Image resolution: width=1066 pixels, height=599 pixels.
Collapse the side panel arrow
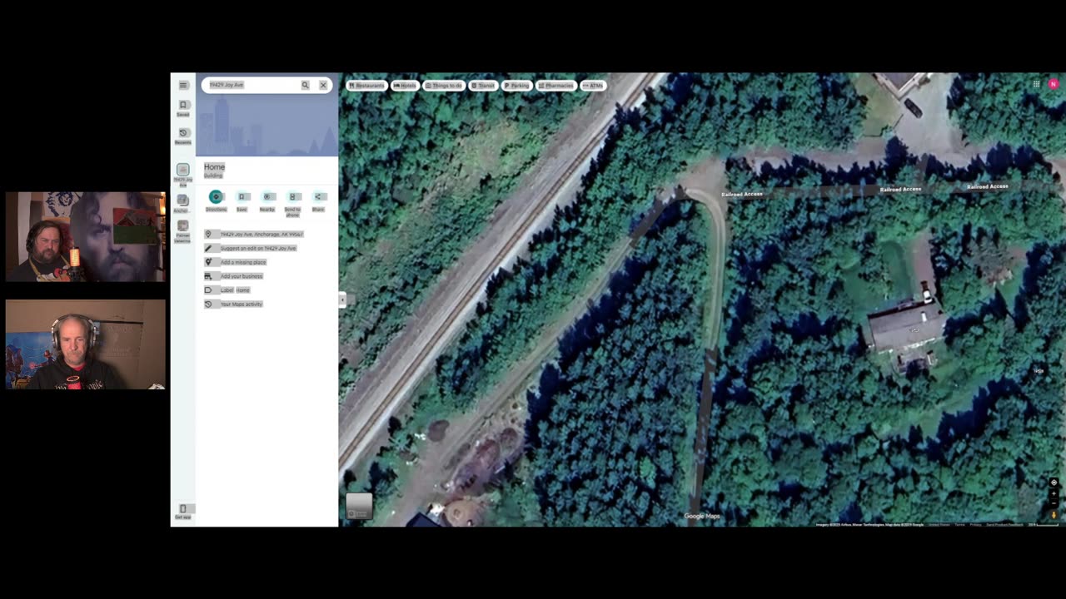pyautogui.click(x=342, y=299)
